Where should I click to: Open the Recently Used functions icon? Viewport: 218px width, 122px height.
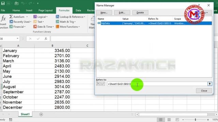[x=11, y=22]
